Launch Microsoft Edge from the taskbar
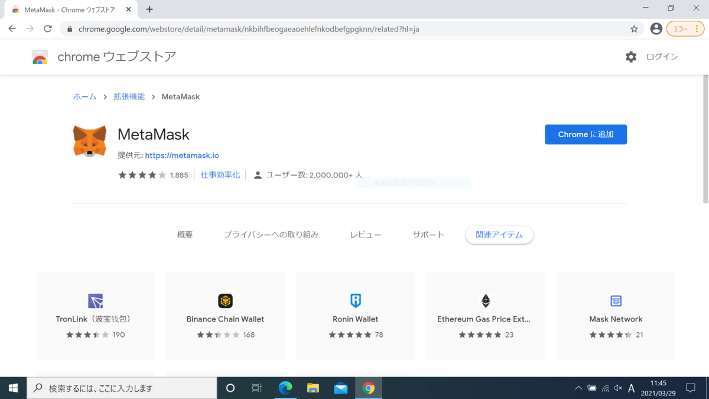This screenshot has height=399, width=709. (285, 388)
